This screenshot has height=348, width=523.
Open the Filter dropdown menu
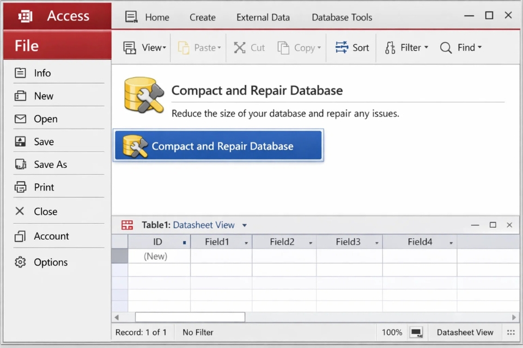pyautogui.click(x=426, y=48)
